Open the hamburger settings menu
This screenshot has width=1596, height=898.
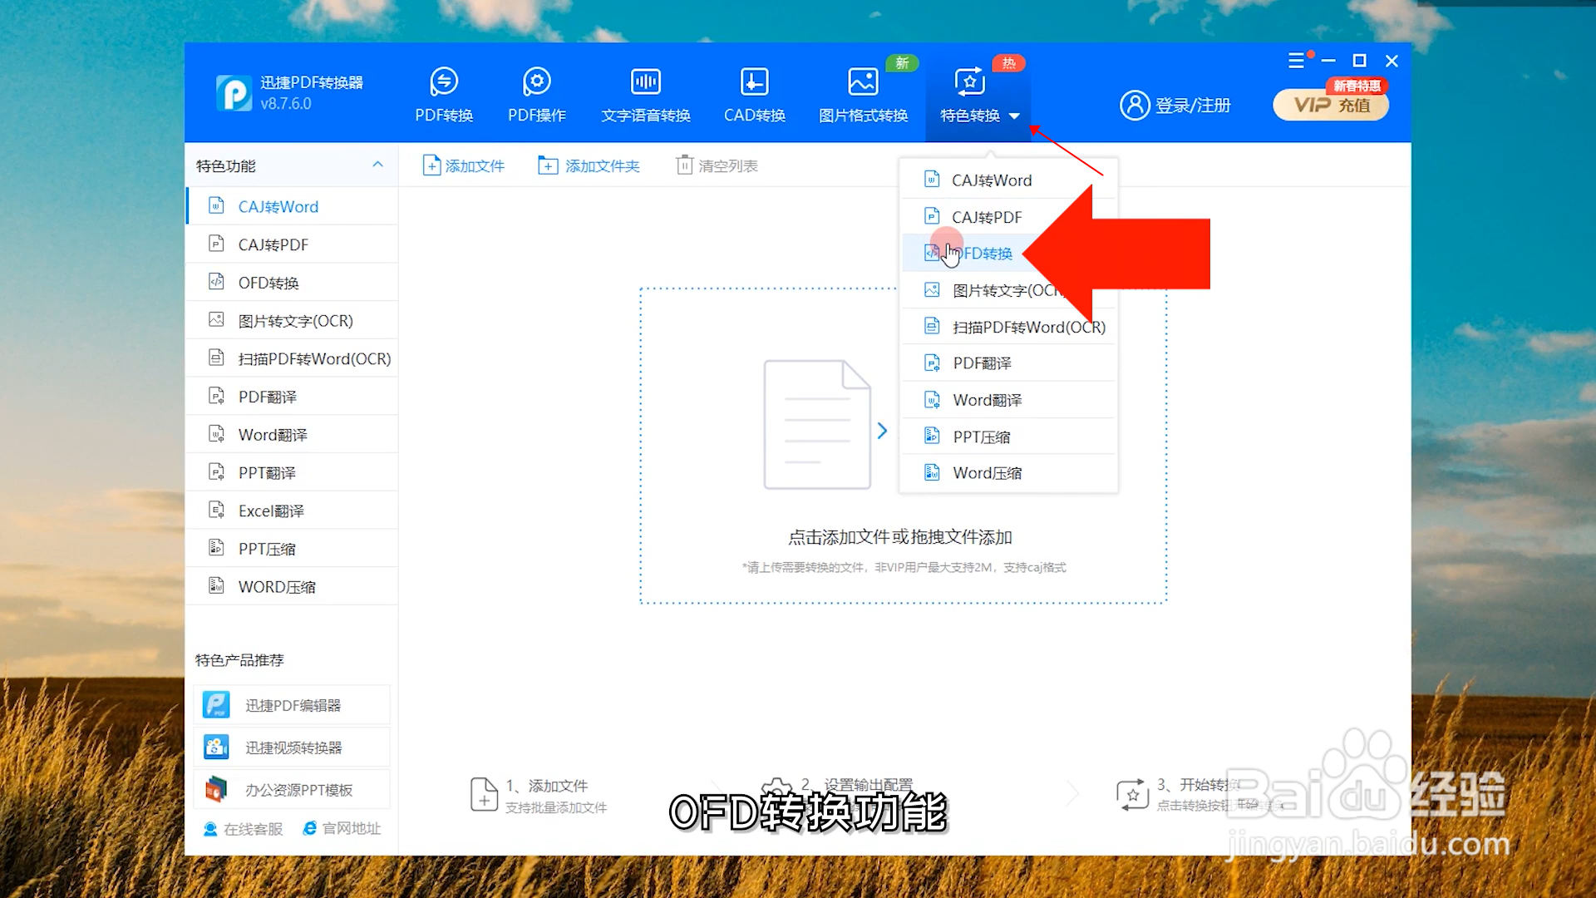pos(1296,61)
